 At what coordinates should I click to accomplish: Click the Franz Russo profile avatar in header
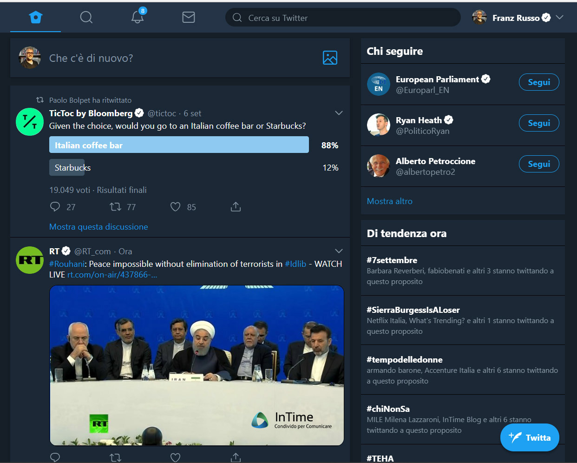click(x=479, y=17)
